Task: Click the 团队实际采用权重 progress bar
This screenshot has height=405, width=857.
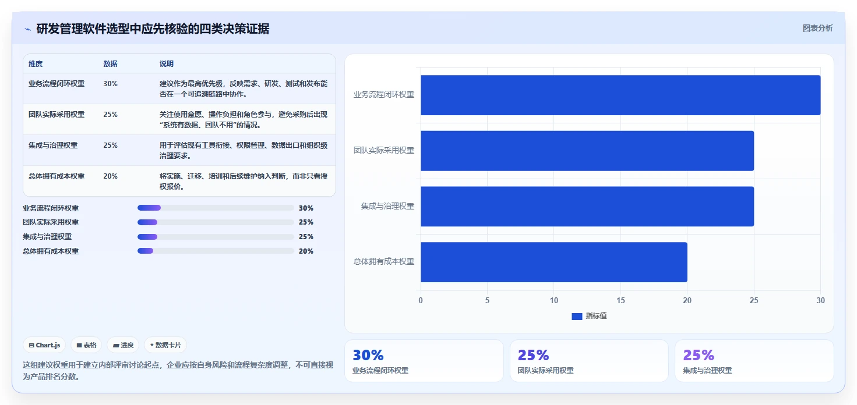Action: pos(216,222)
